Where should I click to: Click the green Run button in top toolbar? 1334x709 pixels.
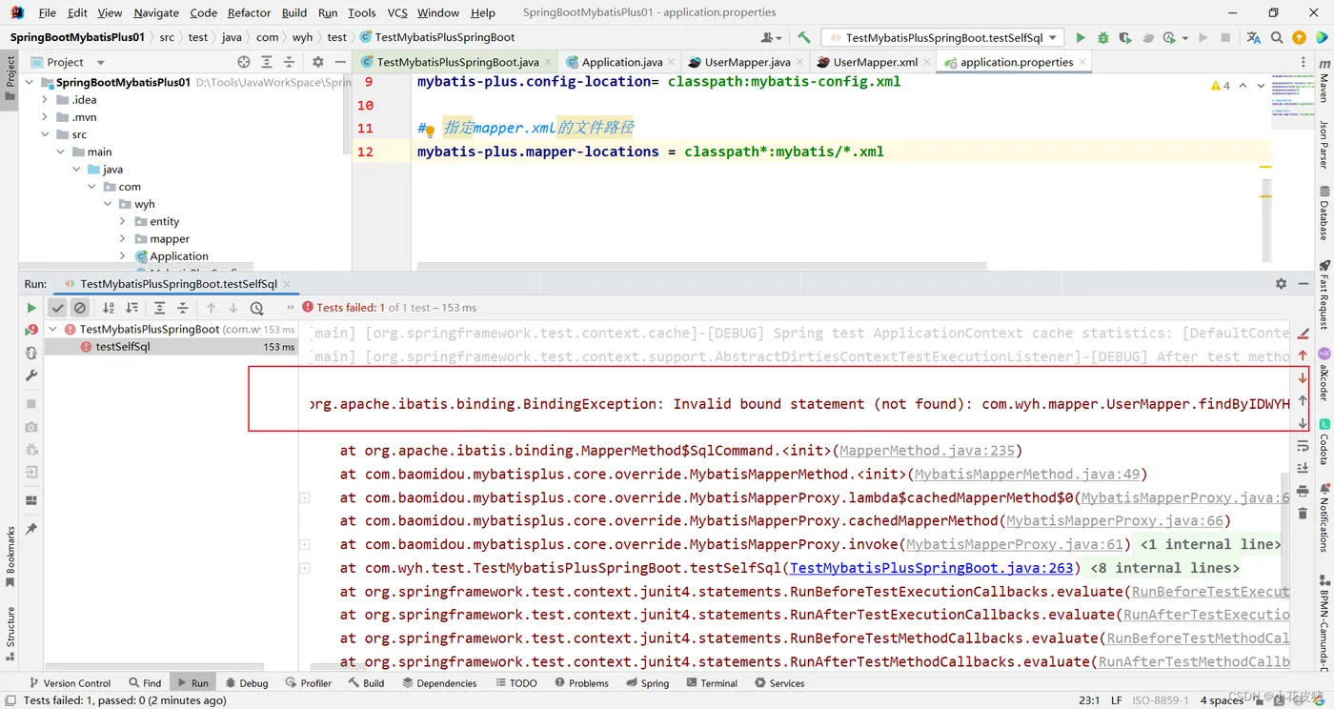tap(1081, 38)
